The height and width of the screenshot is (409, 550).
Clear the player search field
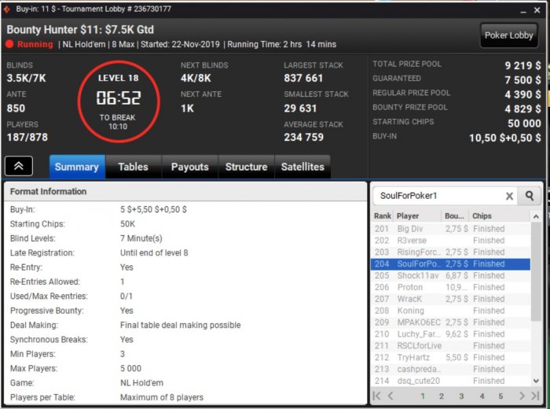tap(509, 196)
